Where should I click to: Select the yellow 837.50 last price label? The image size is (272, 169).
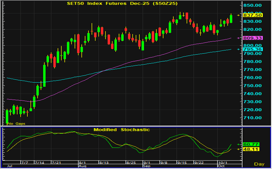pyautogui.click(x=253, y=15)
